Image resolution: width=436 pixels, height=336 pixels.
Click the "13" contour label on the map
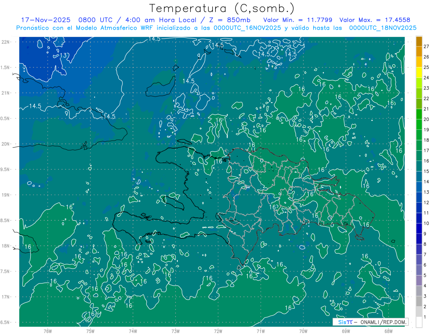click(x=63, y=55)
